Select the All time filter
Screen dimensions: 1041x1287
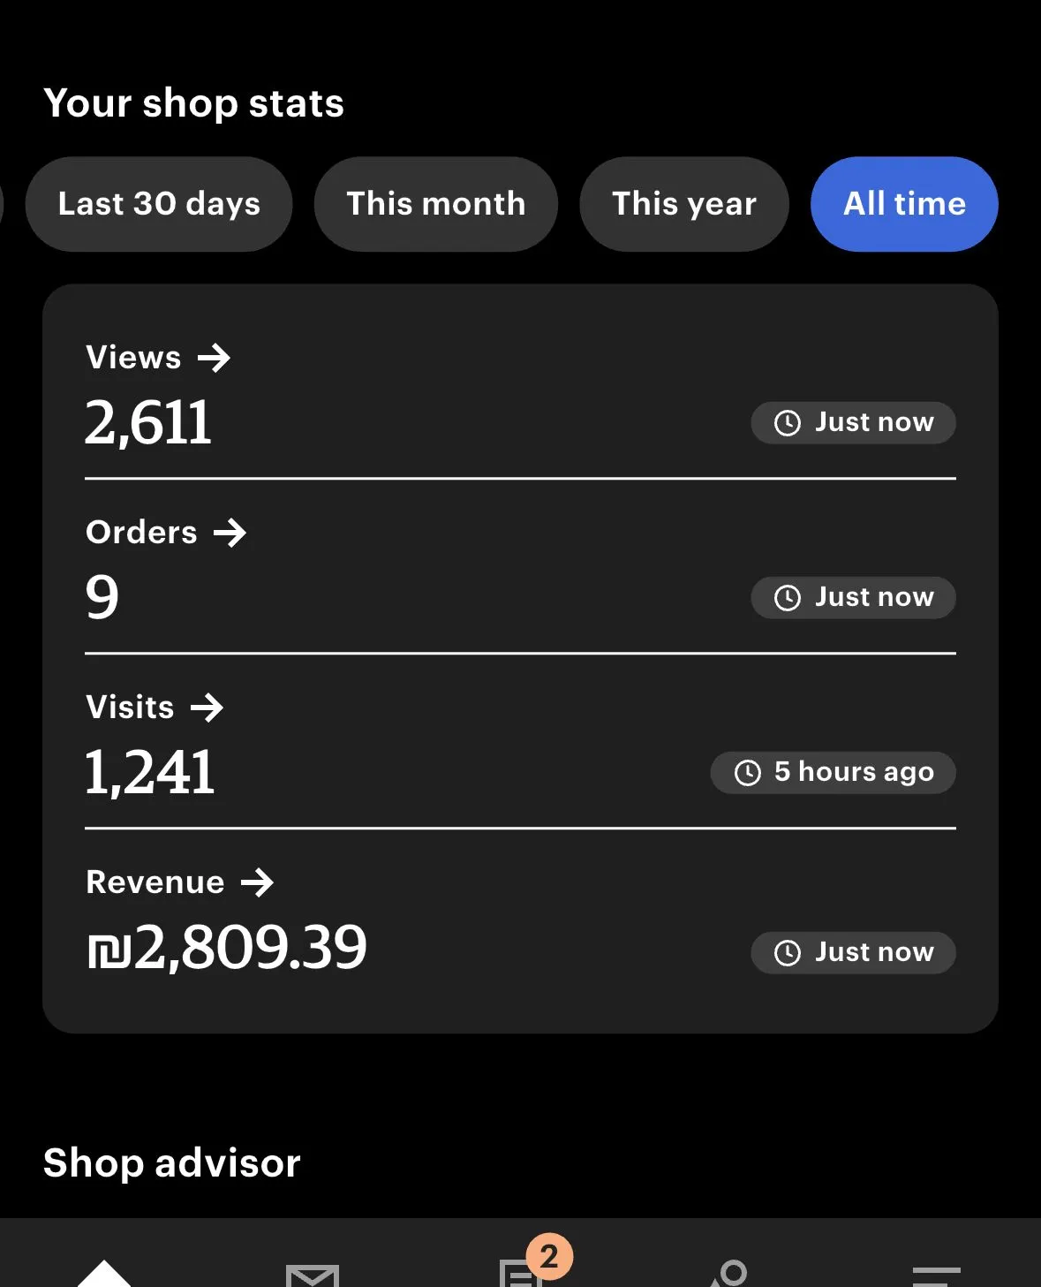pos(904,204)
